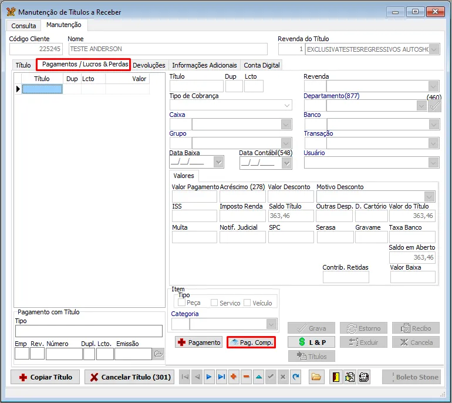Insert new record with orange plus
452x403 pixels.
tap(234, 377)
